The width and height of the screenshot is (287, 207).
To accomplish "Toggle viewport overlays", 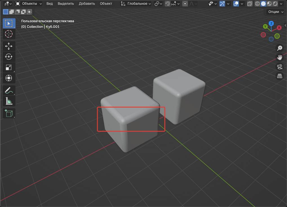I will point(236,3).
